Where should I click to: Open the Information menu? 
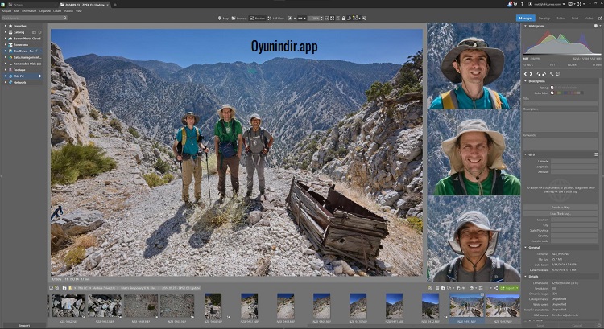[x=29, y=11]
